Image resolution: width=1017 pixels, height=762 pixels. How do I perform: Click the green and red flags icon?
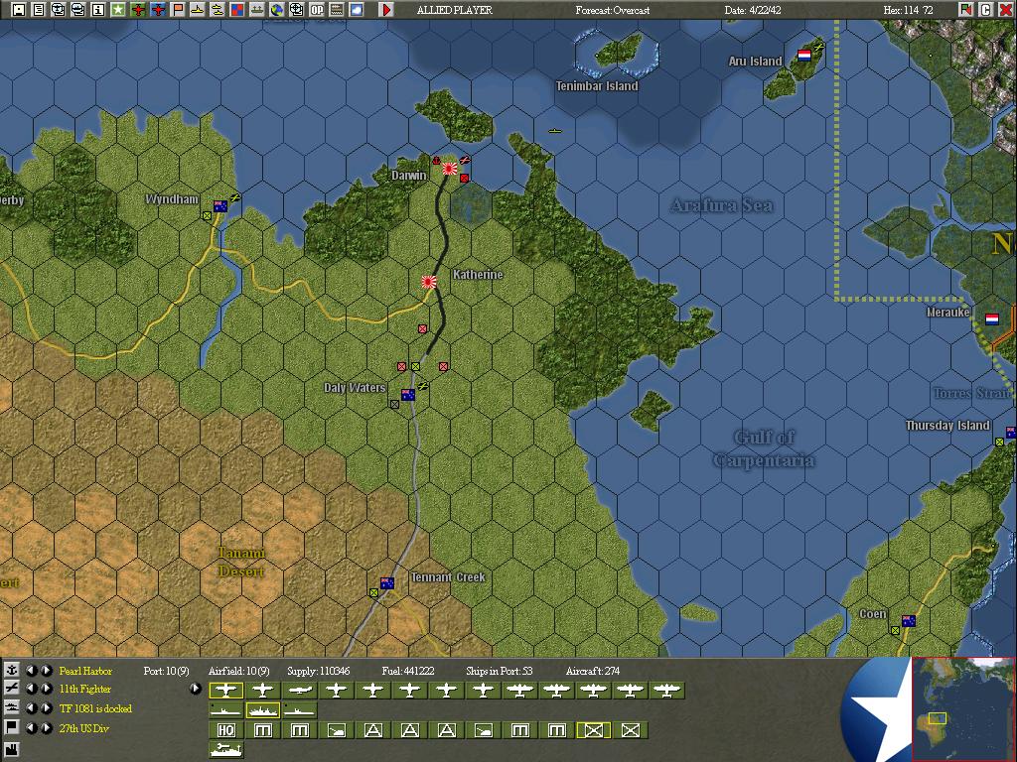point(965,10)
